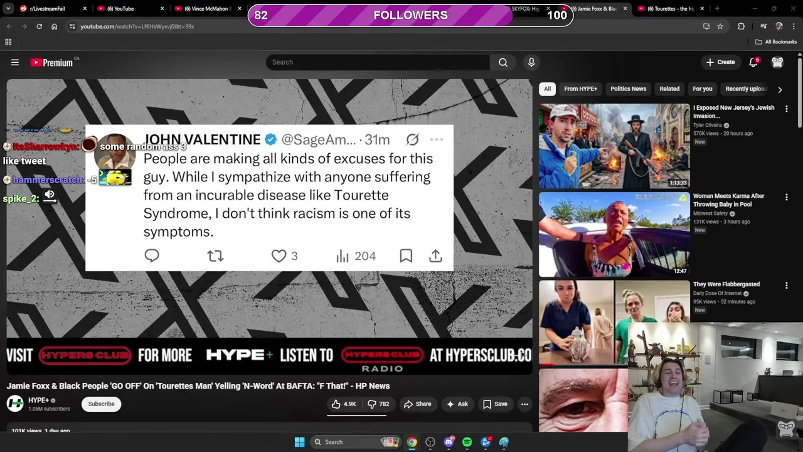Open Chrome home page button
The height and width of the screenshot is (452, 803).
tap(54, 26)
